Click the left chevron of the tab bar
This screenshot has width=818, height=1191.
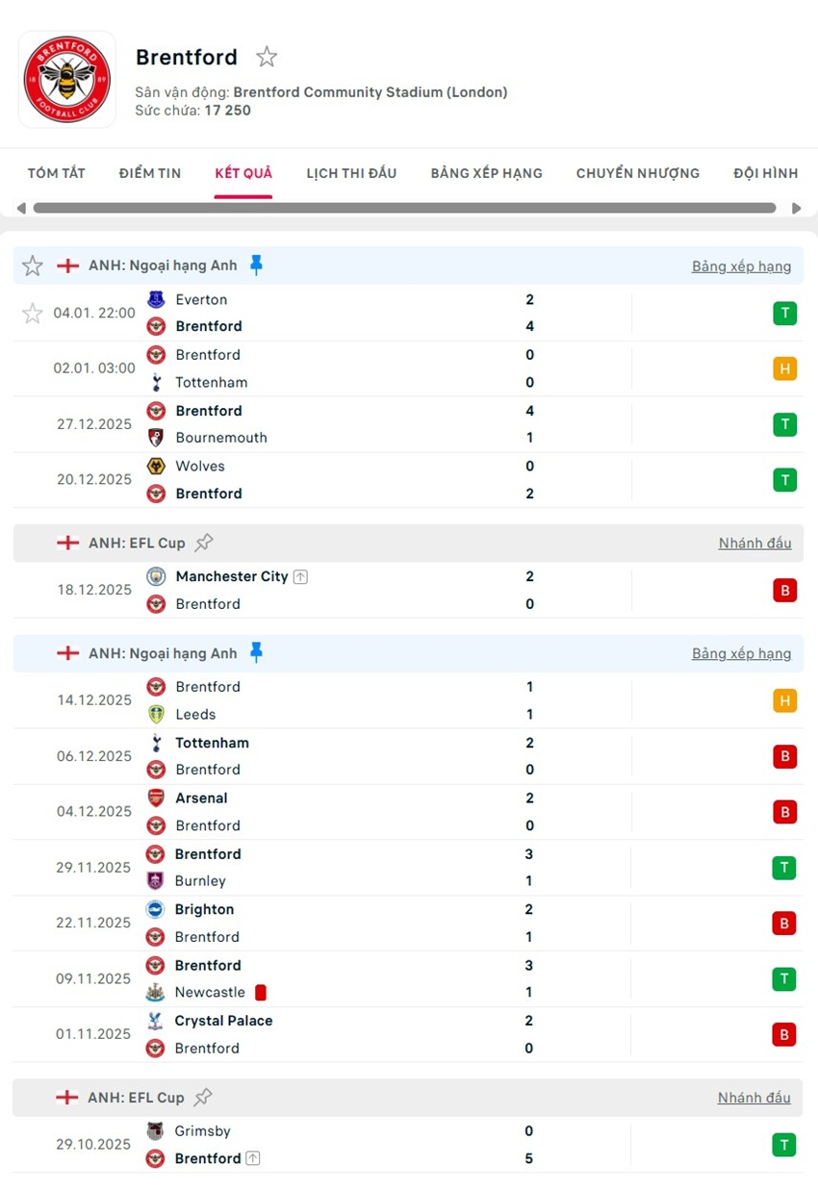point(20,207)
